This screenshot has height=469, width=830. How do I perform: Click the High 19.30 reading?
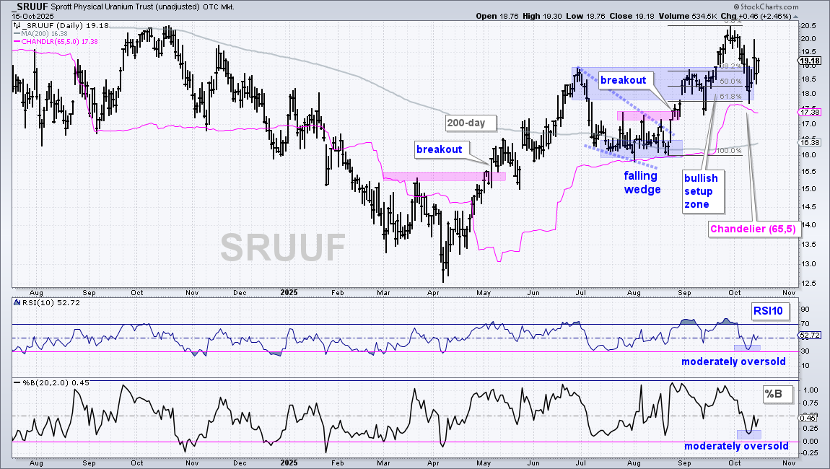click(x=543, y=17)
